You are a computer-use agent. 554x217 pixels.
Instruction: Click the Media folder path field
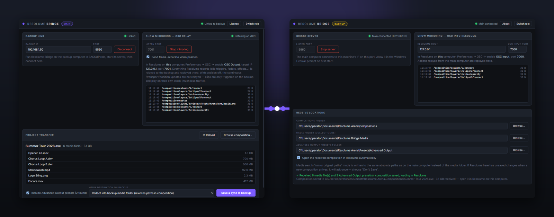click(x=402, y=138)
